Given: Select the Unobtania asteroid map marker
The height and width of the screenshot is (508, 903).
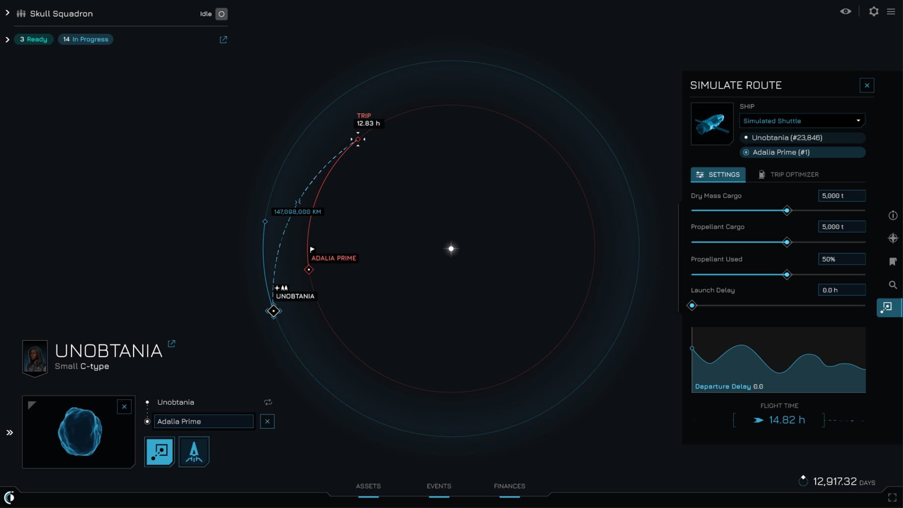Looking at the screenshot, I should pos(273,311).
